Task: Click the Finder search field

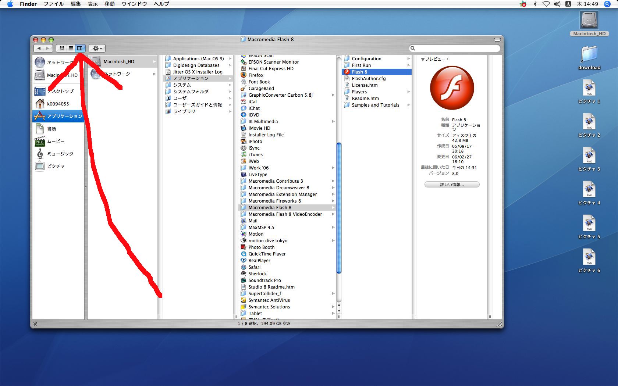Action: click(455, 48)
